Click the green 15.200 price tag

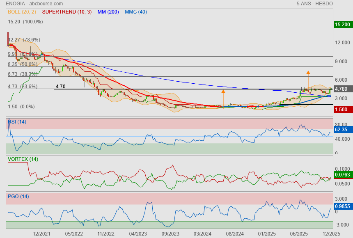pos(342,25)
